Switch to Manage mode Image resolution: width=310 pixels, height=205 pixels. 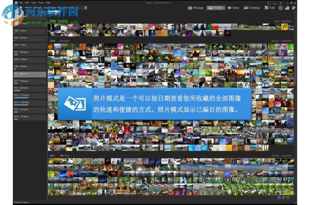(x=196, y=8)
